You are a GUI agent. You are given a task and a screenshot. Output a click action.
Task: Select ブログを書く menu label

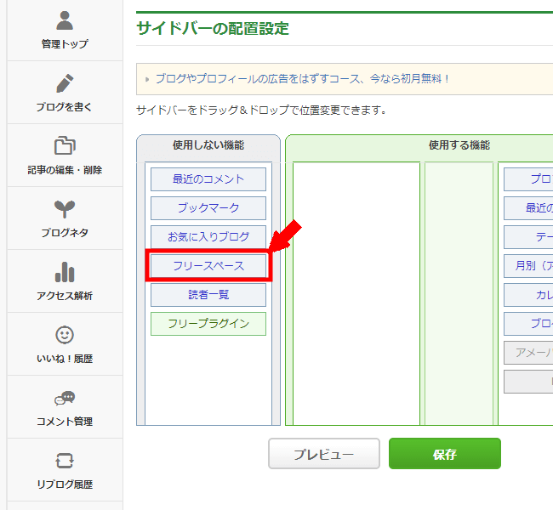click(65, 107)
